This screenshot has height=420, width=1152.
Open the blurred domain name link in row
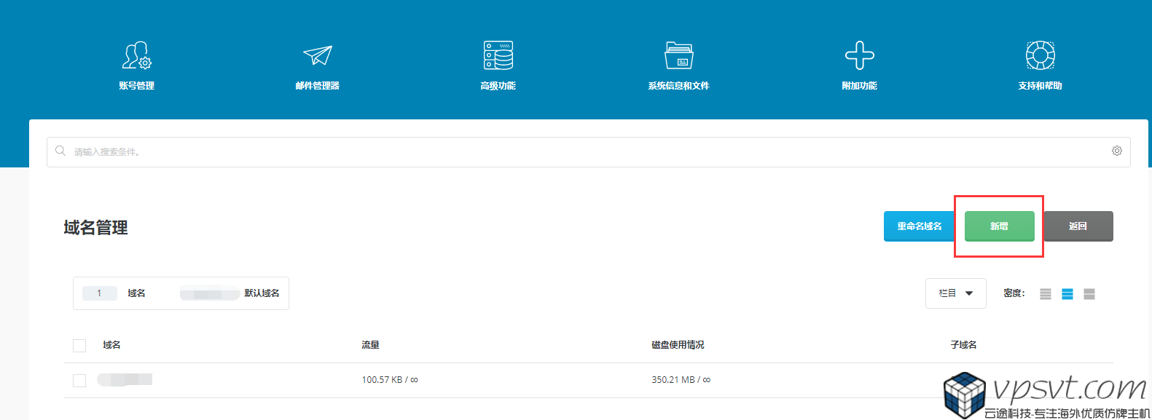click(x=125, y=379)
